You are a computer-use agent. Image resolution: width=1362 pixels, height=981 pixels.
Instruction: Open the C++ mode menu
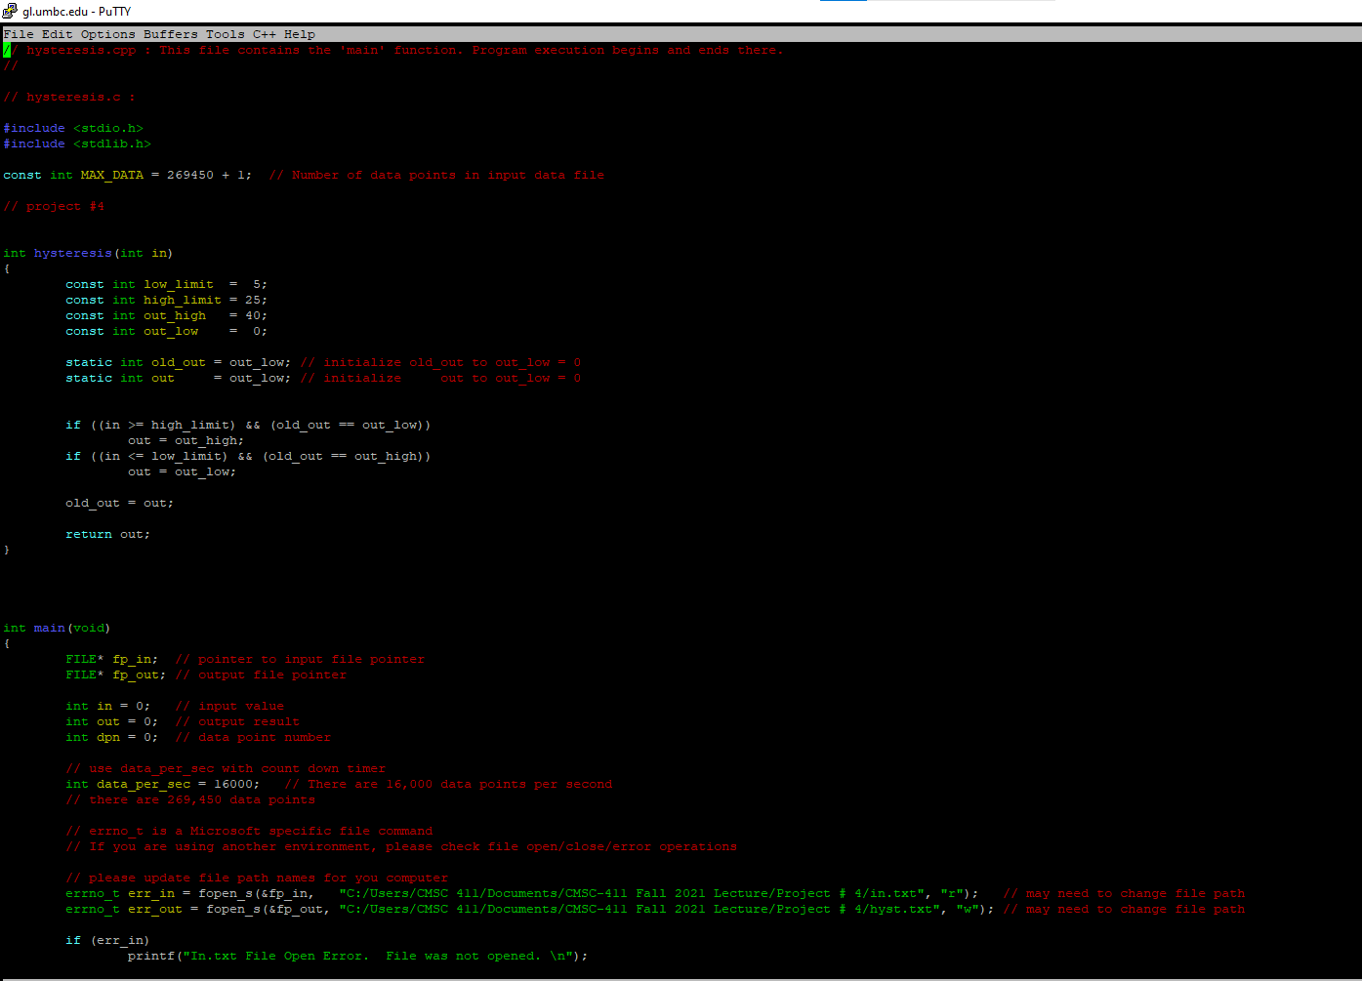pyautogui.click(x=262, y=33)
